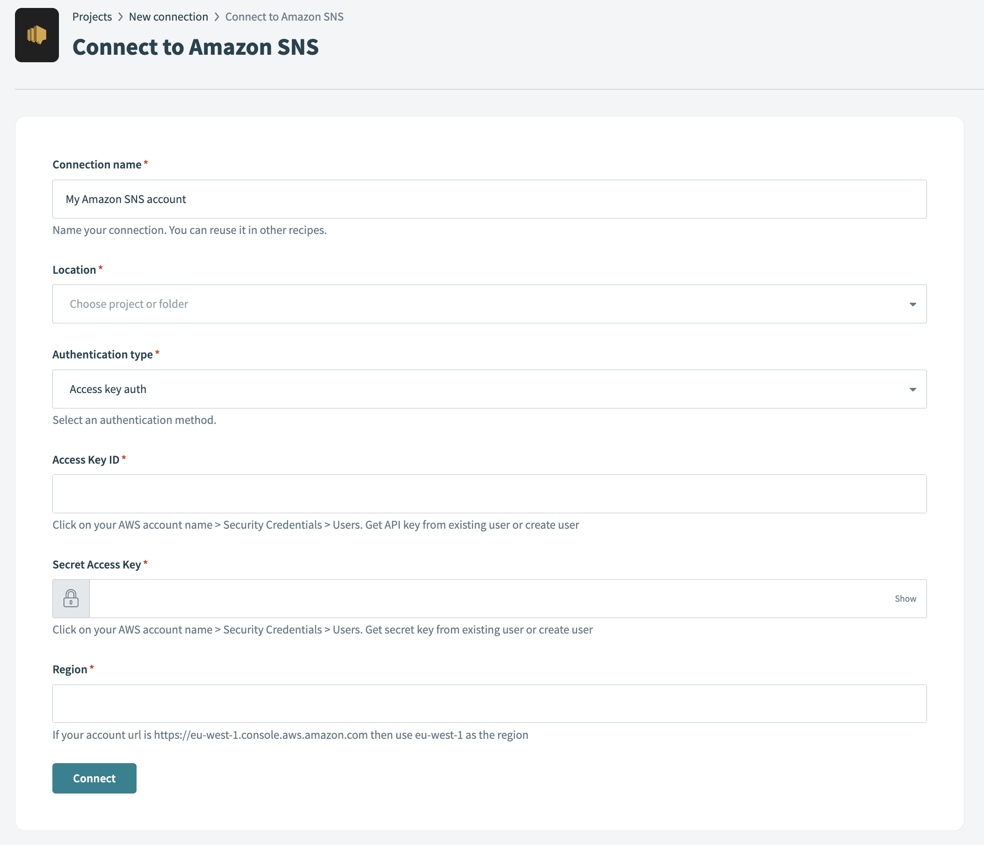
Task: Click the Authentication type dropdown arrow
Action: (912, 389)
